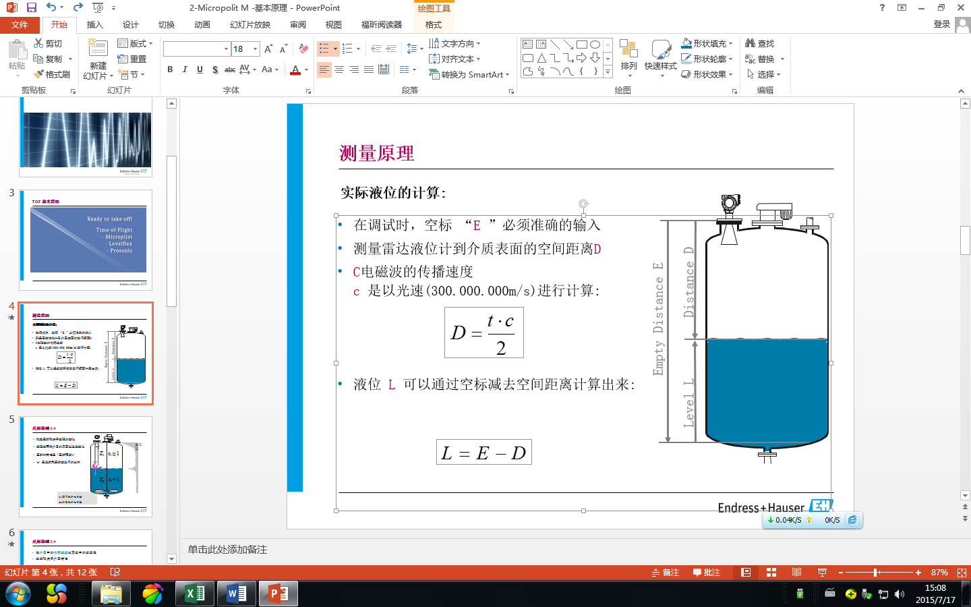Switch to Insert (插入) tab

[x=95, y=25]
